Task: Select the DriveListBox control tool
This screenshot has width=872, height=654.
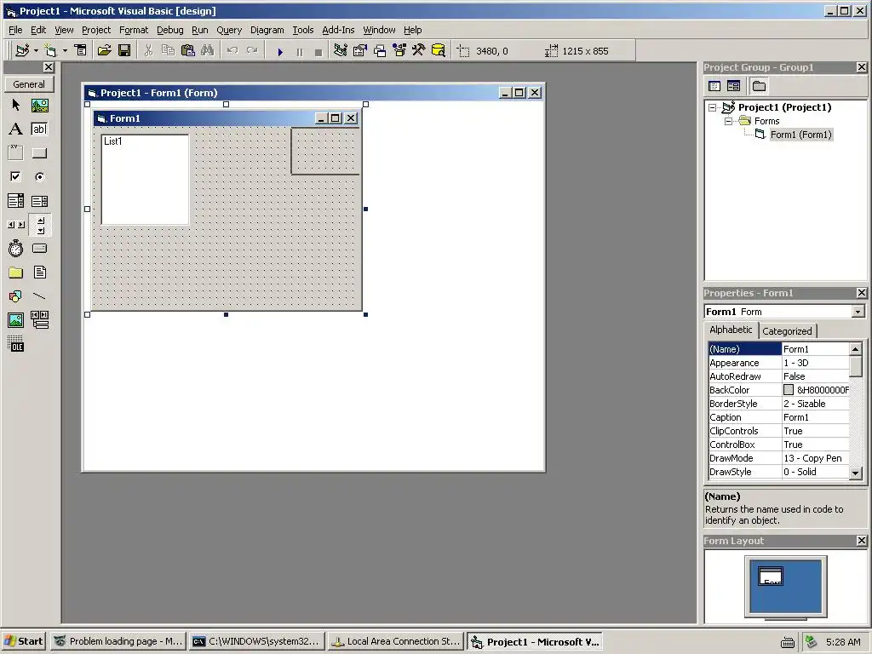Action: [x=39, y=249]
